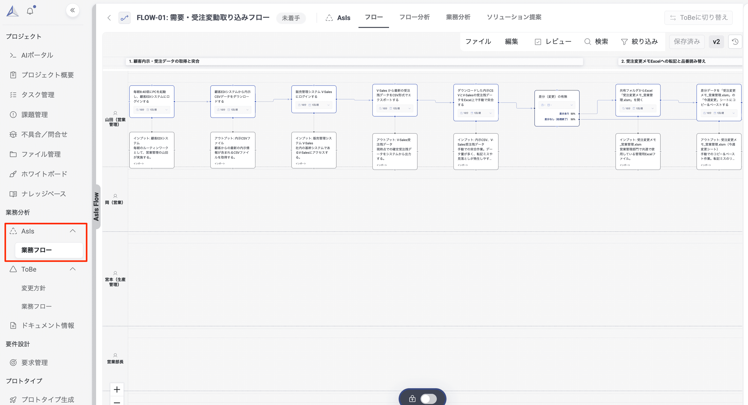Collapse the ToBe sidebar section
The image size is (748, 405).
[x=73, y=269]
